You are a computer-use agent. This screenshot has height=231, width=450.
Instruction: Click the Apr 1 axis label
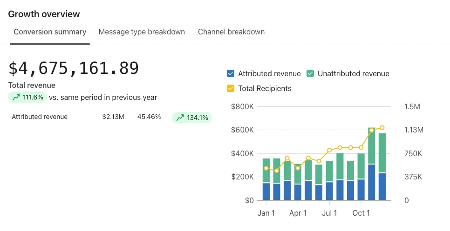coord(298,213)
